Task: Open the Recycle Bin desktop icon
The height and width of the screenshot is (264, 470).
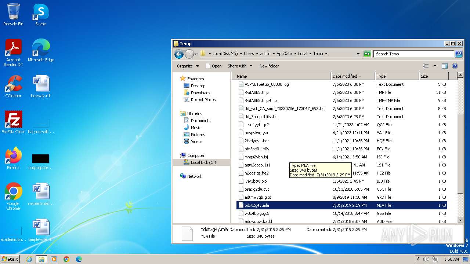Action: coord(13,15)
